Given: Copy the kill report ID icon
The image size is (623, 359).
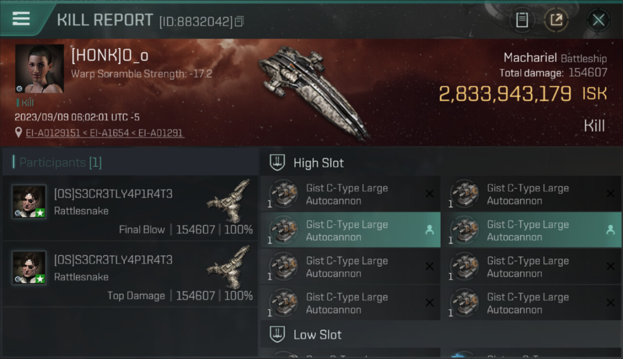Looking at the screenshot, I should coord(239,21).
